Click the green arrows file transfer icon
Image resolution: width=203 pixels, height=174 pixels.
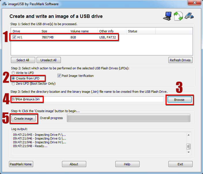click(178, 16)
